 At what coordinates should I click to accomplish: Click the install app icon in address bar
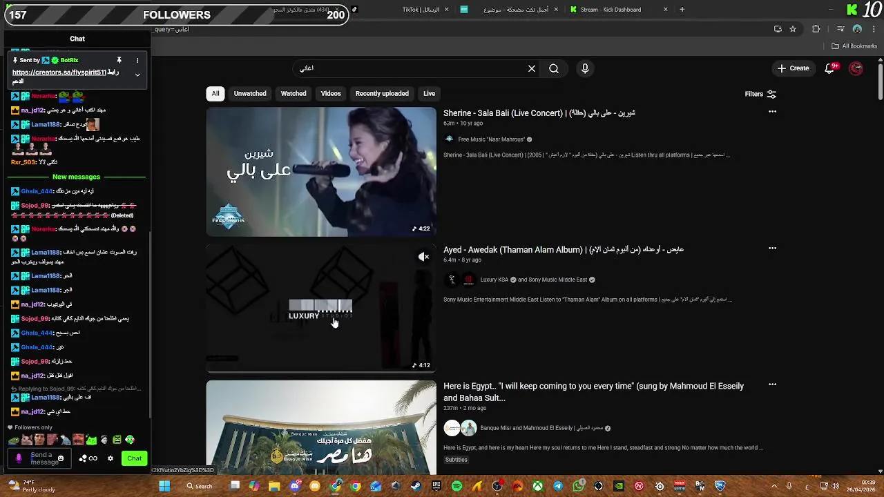778,29
